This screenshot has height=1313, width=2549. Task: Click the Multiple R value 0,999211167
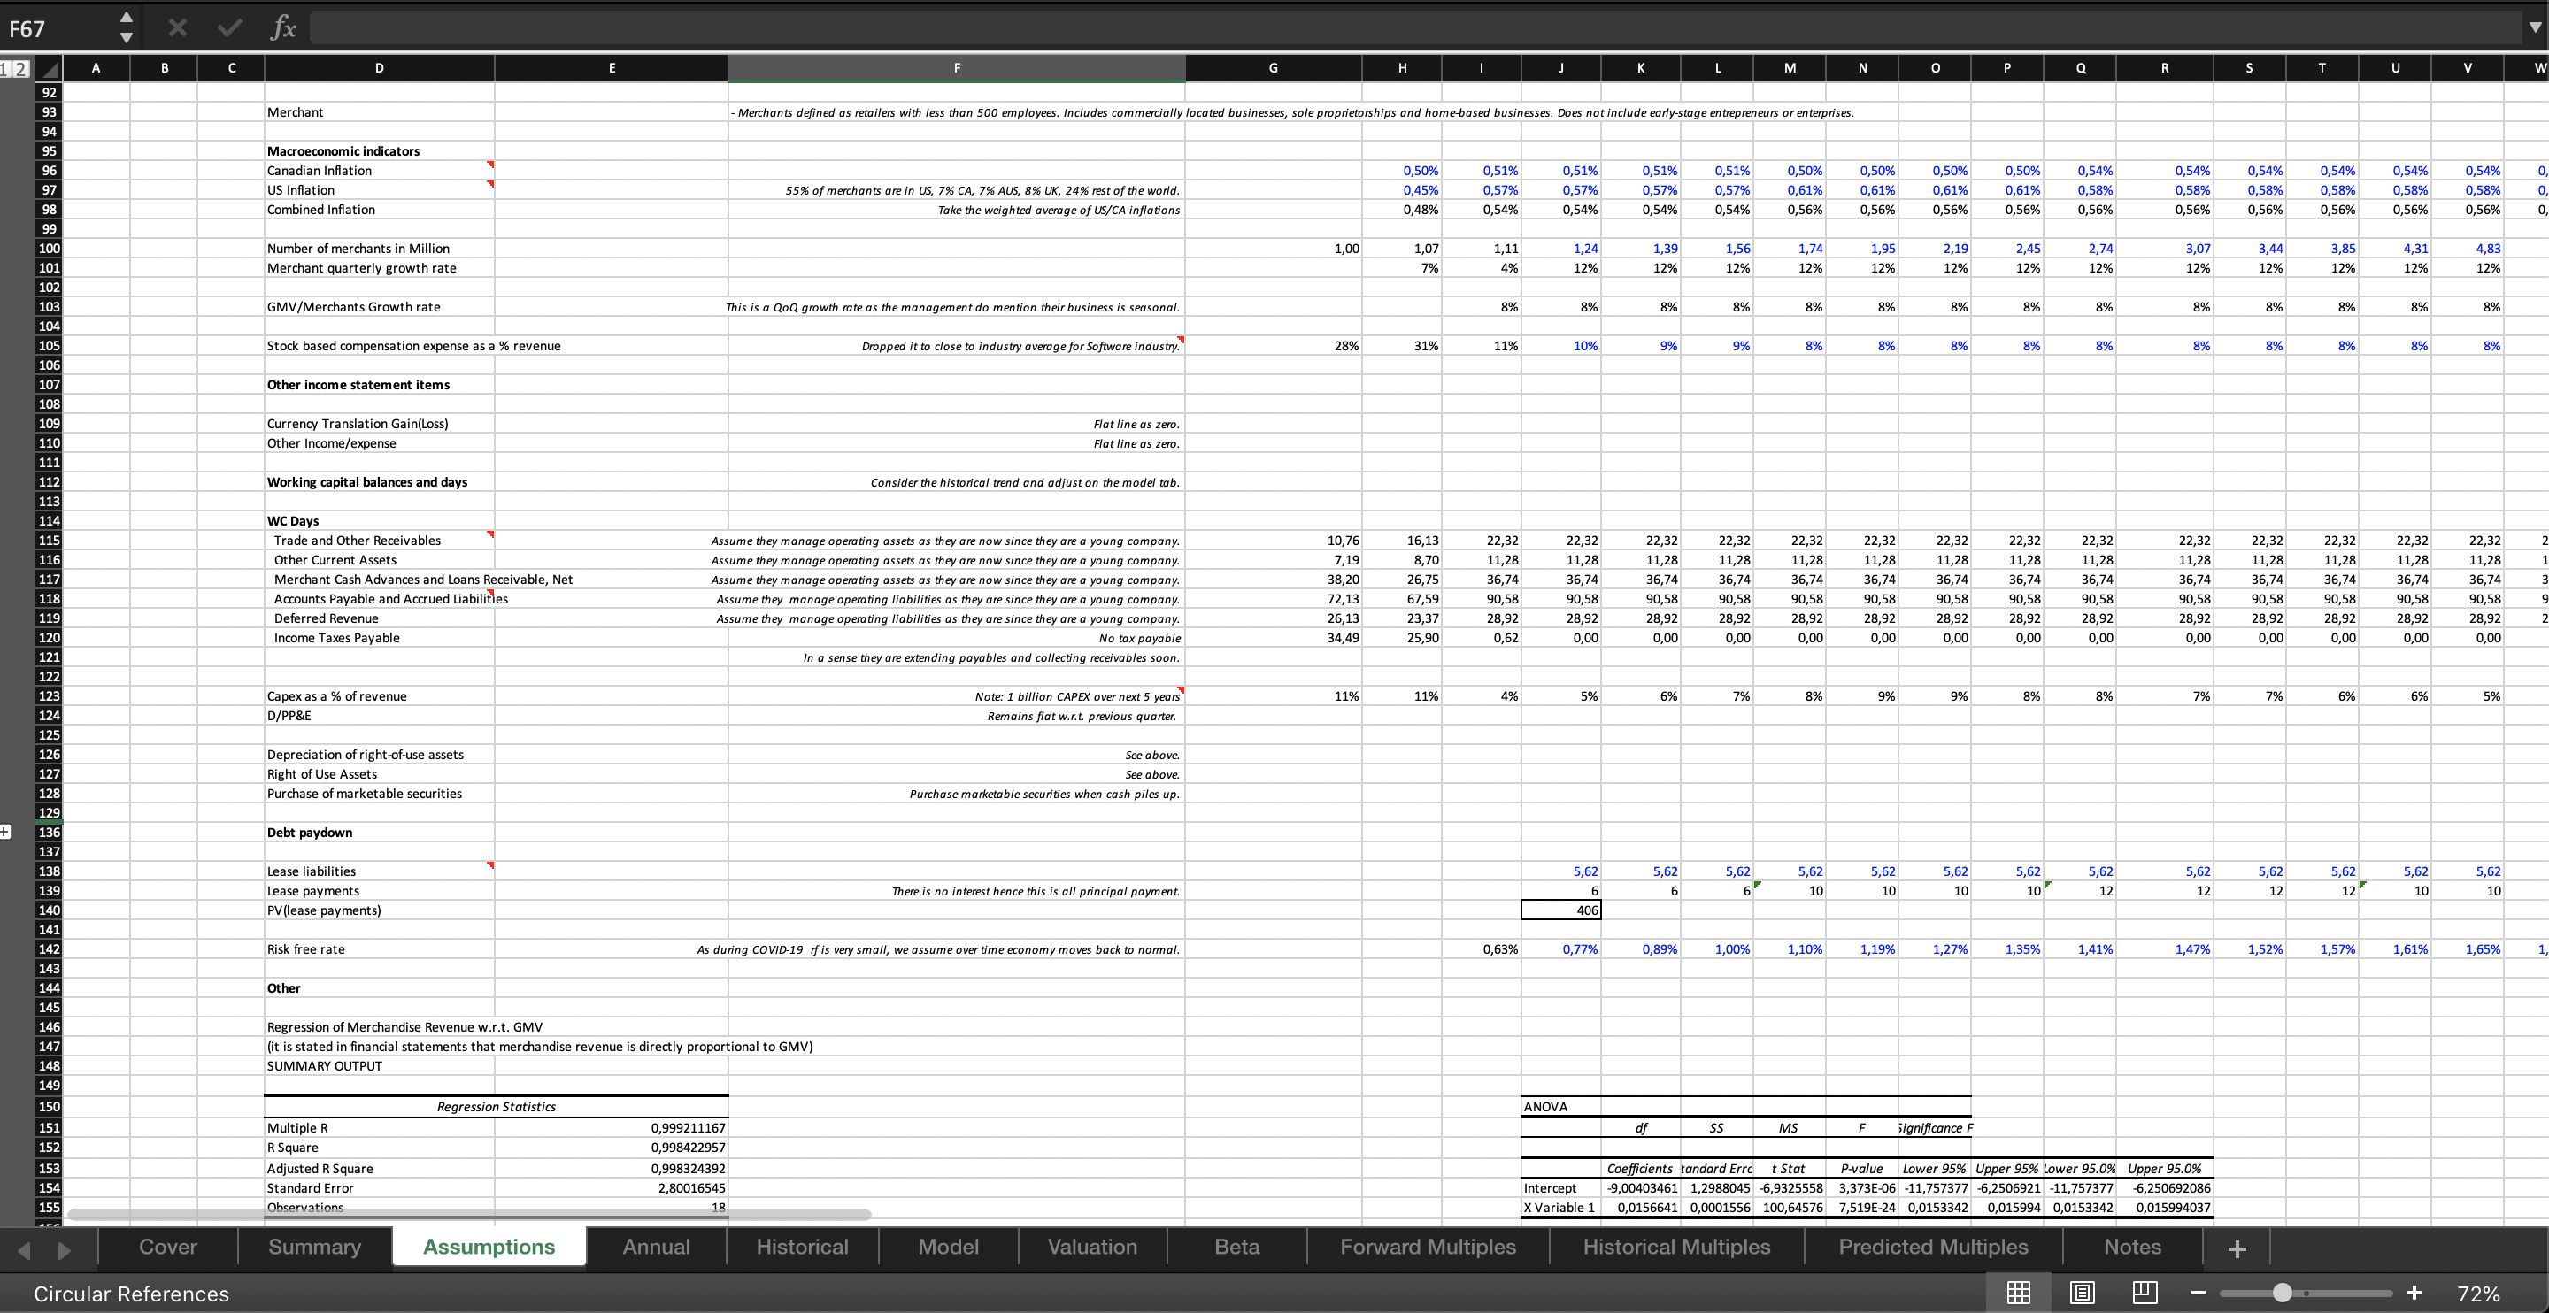click(x=611, y=1128)
